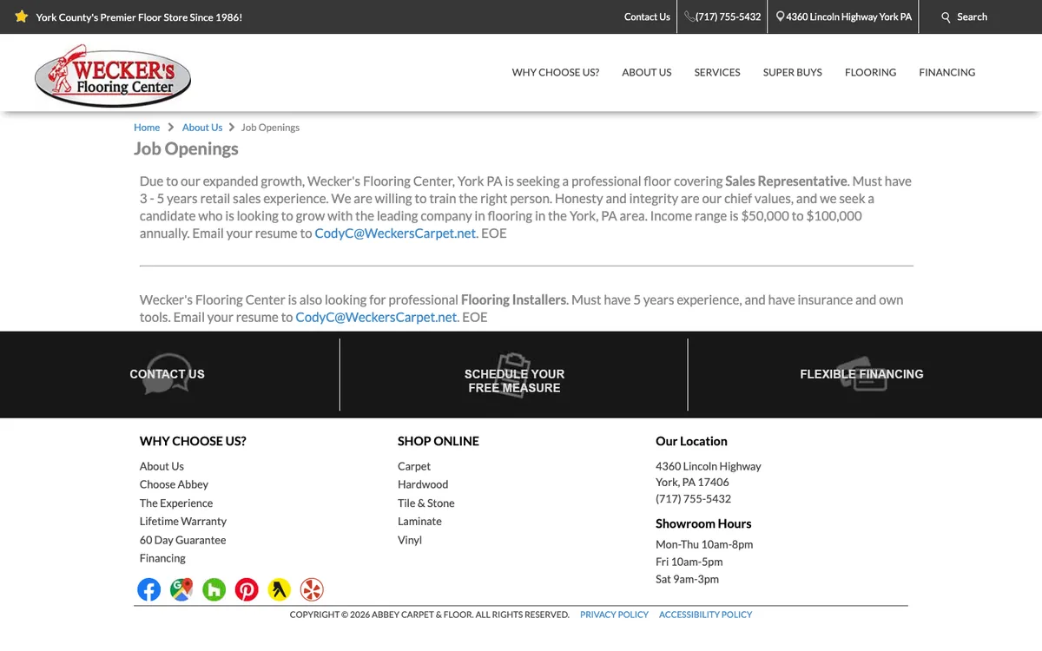
Task: Open the Privacy Policy link
Action: point(614,615)
